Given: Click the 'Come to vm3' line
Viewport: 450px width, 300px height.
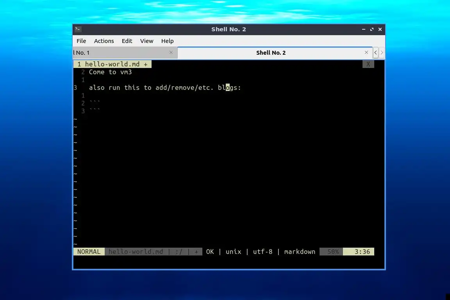Looking at the screenshot, I should coord(111,72).
